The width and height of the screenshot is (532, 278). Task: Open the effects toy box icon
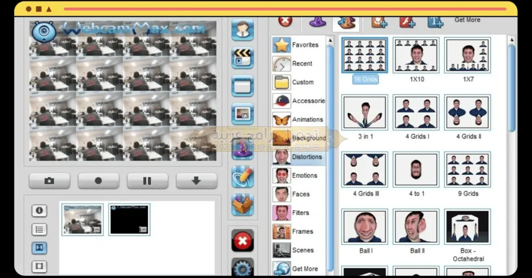tap(243, 204)
